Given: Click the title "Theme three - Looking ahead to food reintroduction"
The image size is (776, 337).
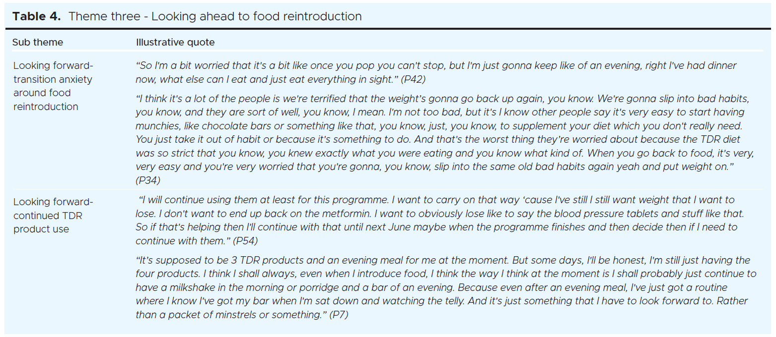Looking at the screenshot, I should 214,16.
